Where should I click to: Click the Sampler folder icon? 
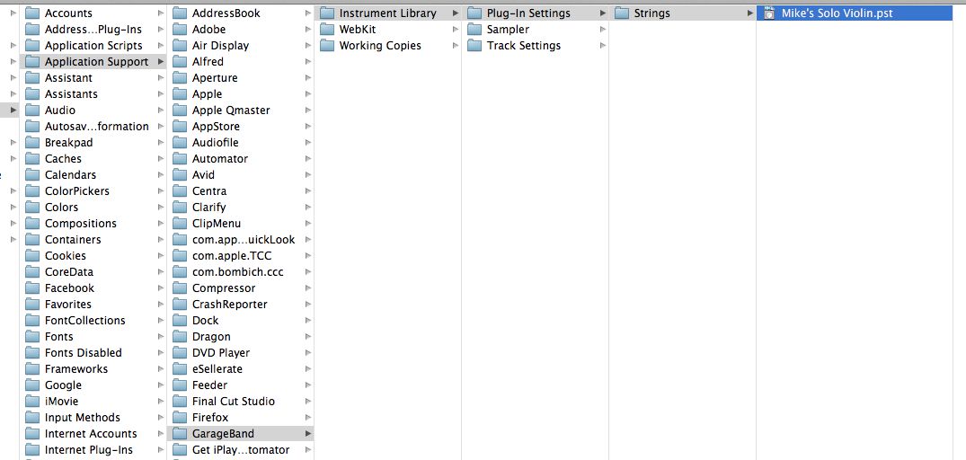pyautogui.click(x=474, y=29)
